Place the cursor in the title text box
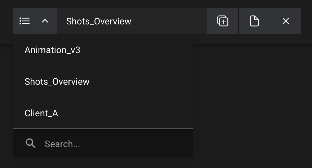Image resolution: width=312 pixels, height=168 pixels. click(132, 21)
